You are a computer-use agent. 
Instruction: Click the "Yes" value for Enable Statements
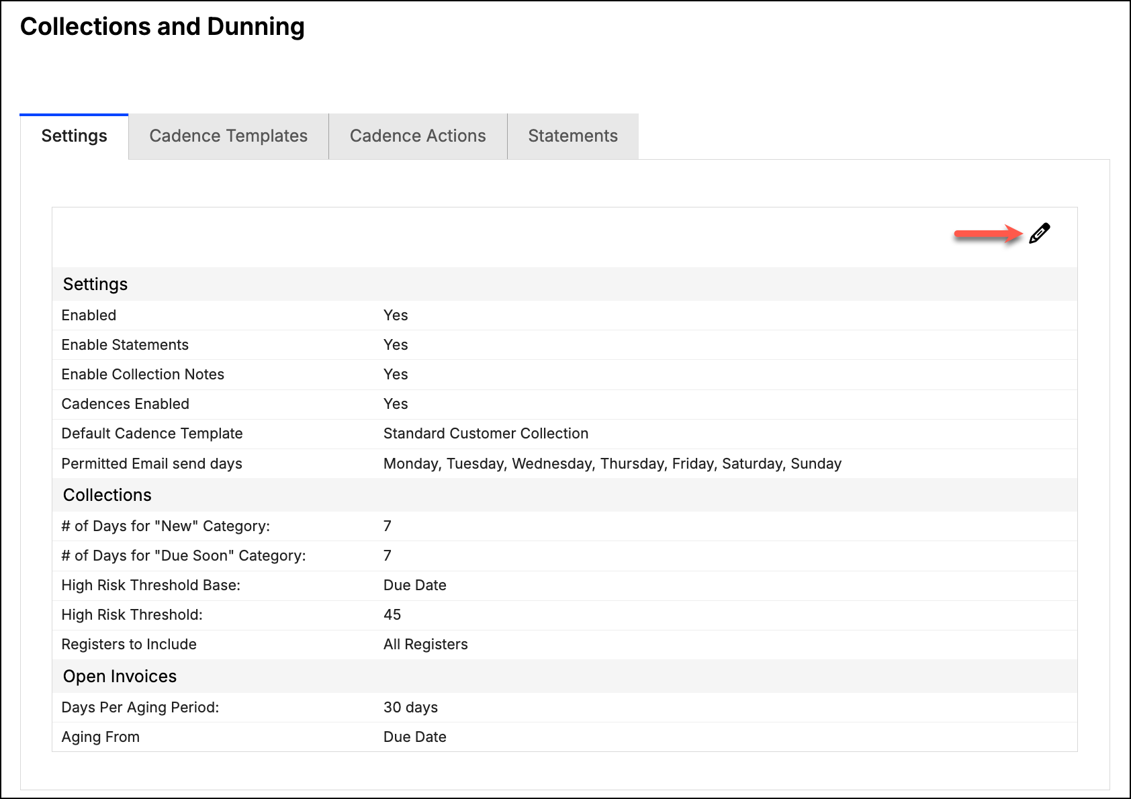pos(396,344)
